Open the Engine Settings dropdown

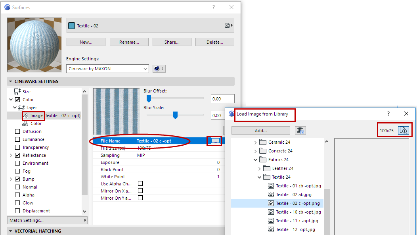[x=107, y=69]
